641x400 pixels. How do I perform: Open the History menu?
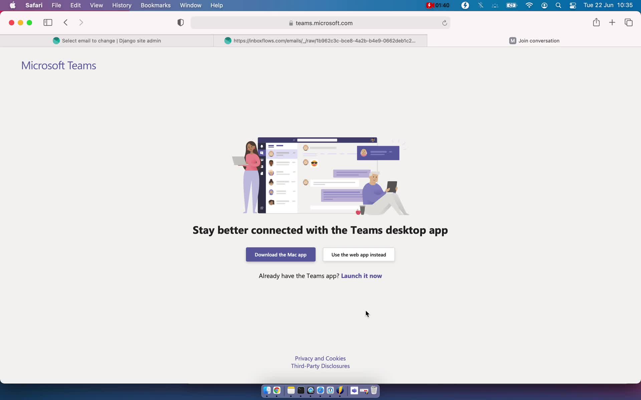point(122,5)
